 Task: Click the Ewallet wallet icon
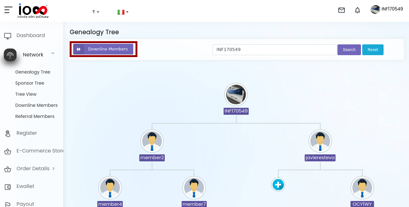click(8, 187)
